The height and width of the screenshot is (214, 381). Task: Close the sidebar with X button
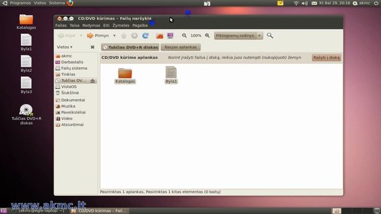[92, 47]
